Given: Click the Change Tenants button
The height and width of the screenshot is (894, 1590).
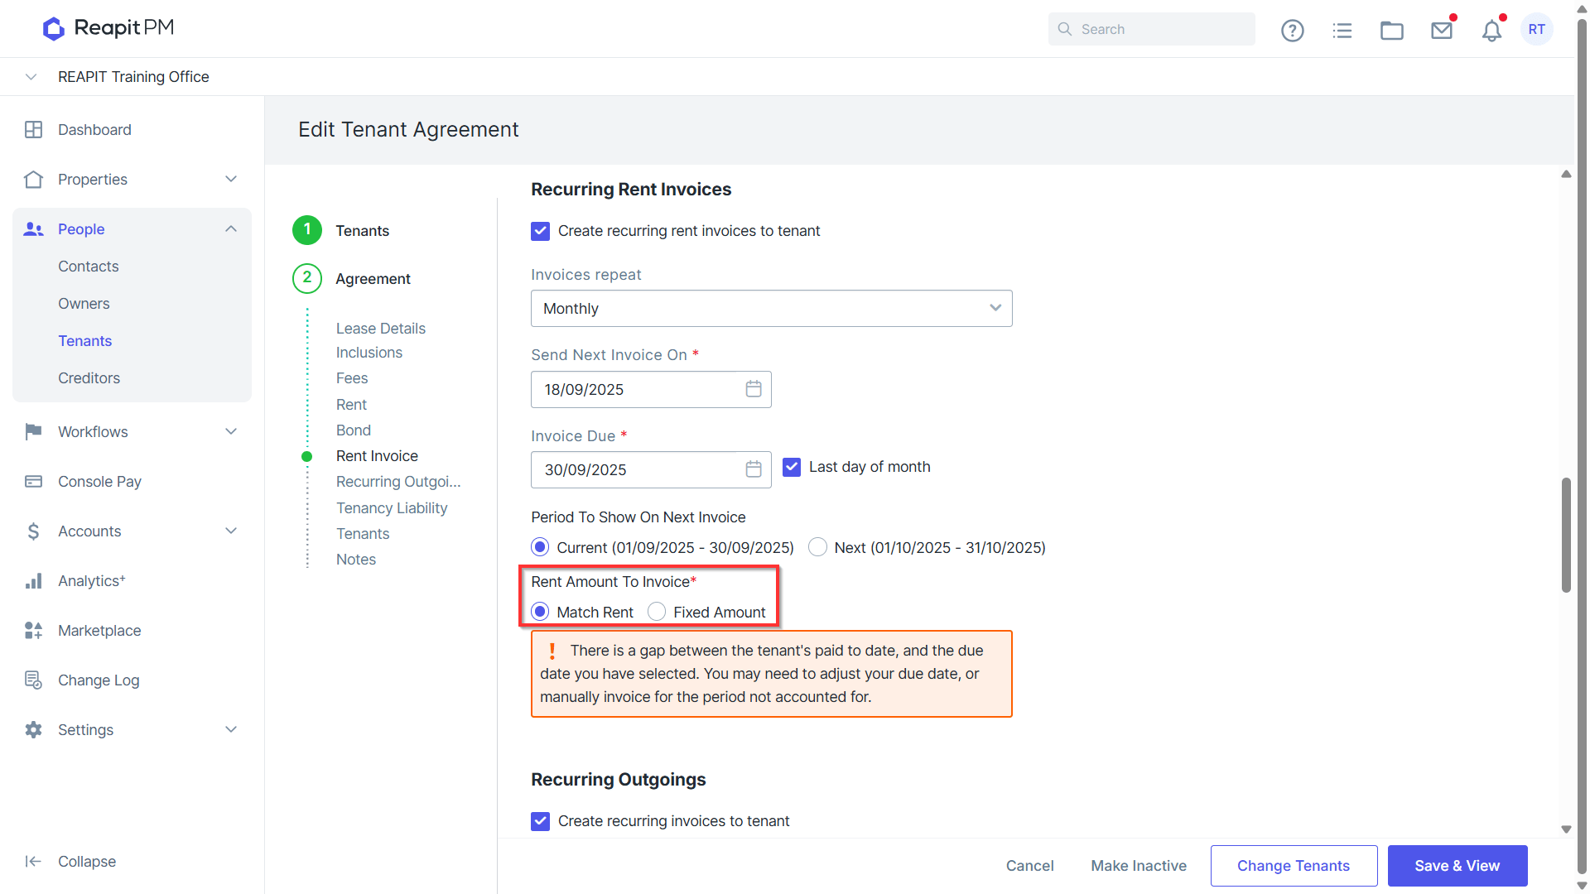Looking at the screenshot, I should pos(1294,866).
